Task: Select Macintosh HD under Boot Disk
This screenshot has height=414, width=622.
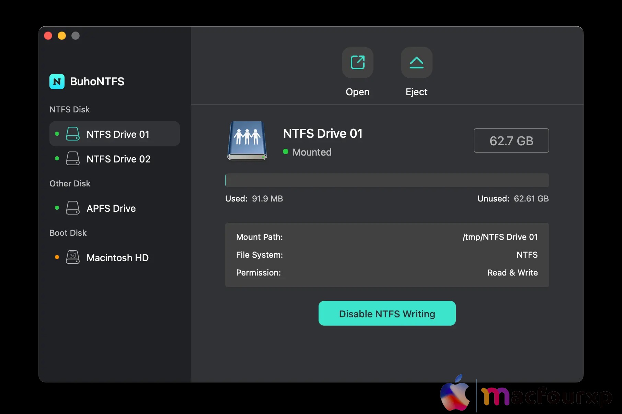Action: [115, 257]
